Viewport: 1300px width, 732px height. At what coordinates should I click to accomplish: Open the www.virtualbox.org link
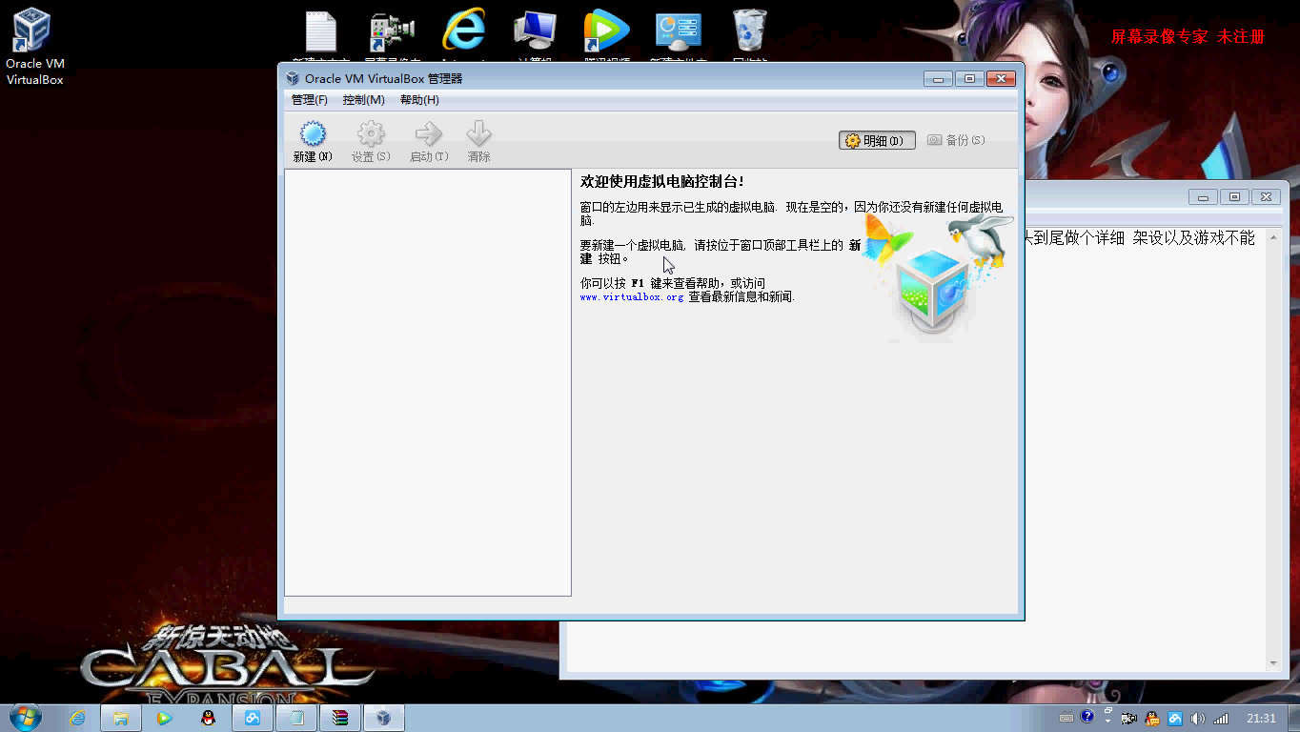click(x=632, y=297)
